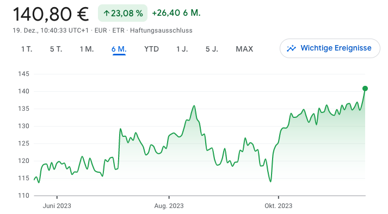Click the August peak near 136
The height and width of the screenshot is (214, 388).
coord(194,106)
